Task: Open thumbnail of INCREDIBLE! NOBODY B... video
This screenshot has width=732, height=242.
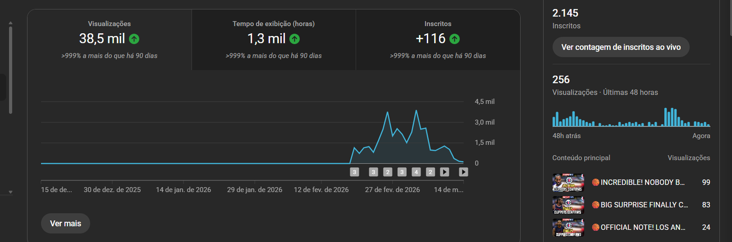Action: 568,182
